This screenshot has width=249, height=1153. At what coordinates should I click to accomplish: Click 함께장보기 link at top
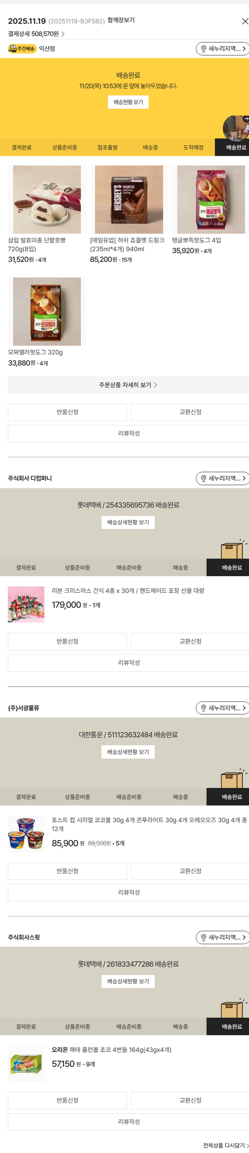[x=121, y=21]
